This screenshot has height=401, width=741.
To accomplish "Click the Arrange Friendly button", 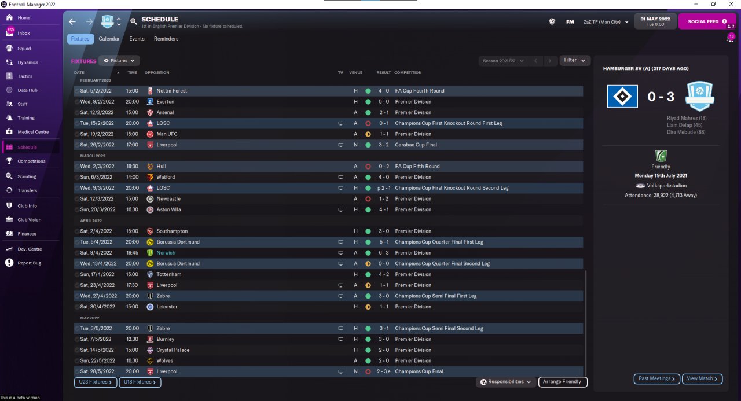I will [563, 382].
